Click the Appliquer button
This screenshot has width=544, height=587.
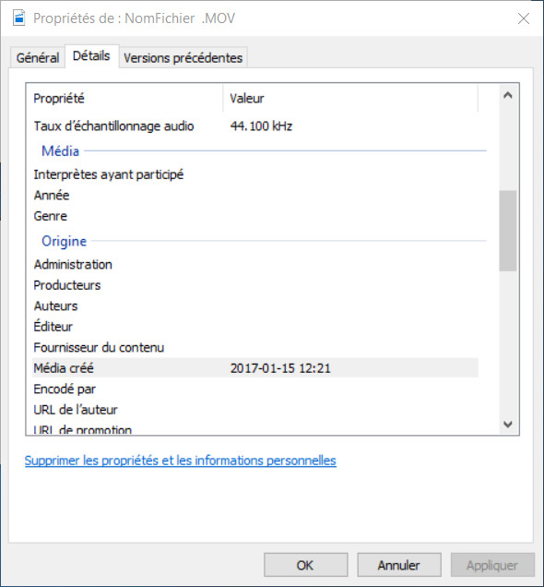(x=492, y=565)
